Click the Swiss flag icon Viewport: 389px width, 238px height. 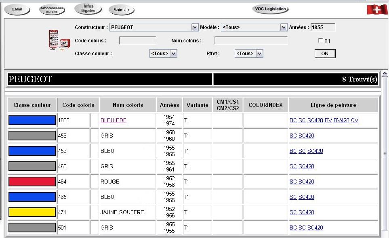click(x=376, y=9)
